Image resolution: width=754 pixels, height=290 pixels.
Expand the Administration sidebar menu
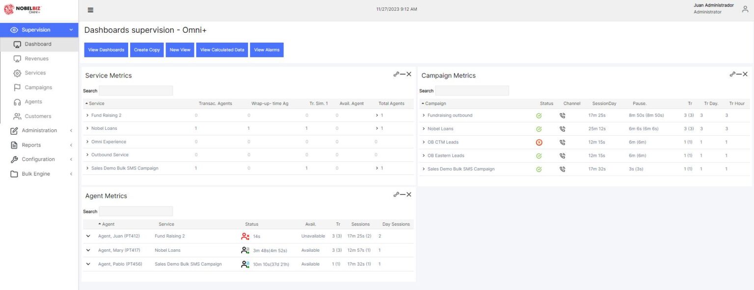pos(39,130)
